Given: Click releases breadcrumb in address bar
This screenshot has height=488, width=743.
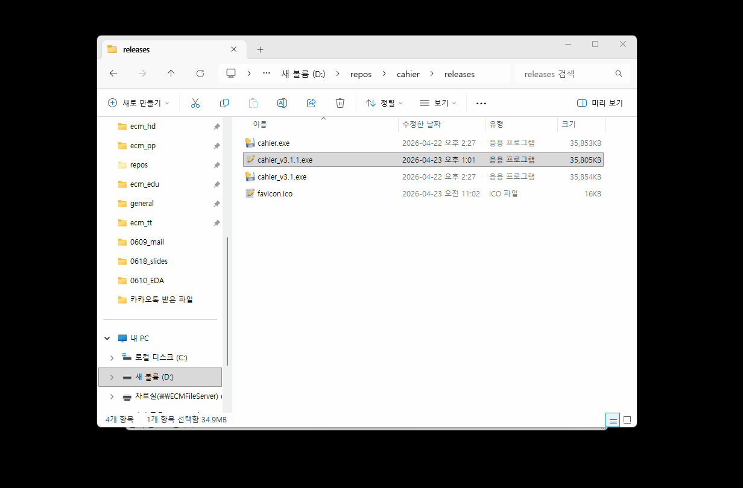Looking at the screenshot, I should click(x=460, y=74).
